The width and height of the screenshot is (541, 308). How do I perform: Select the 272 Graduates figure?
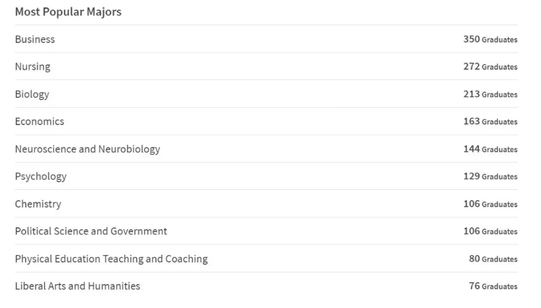tap(490, 67)
